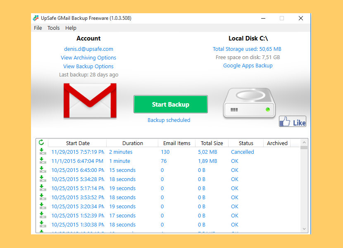343x248 pixels.
Task: Open the Help menu
Action: pyautogui.click(x=70, y=28)
